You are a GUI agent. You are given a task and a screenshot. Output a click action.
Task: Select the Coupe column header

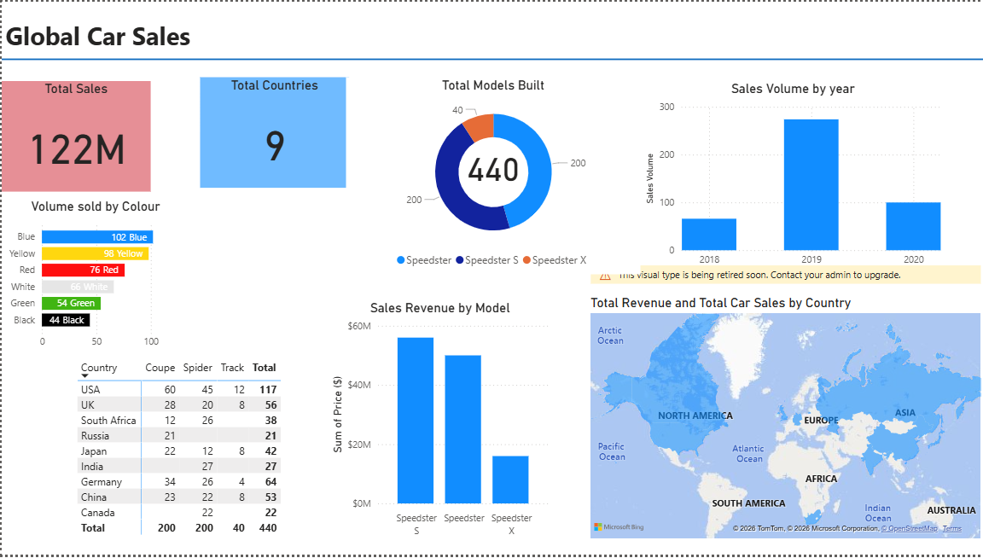(x=160, y=368)
